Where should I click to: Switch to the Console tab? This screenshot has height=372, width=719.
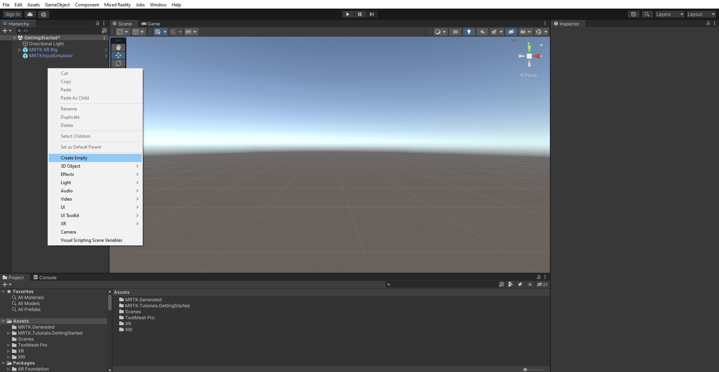coord(45,277)
